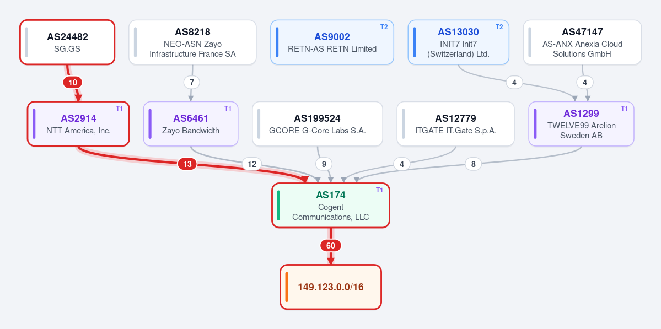This screenshot has width=661, height=329.
Task: Click the AS199524 G-Core Labs node
Action: [x=318, y=124]
